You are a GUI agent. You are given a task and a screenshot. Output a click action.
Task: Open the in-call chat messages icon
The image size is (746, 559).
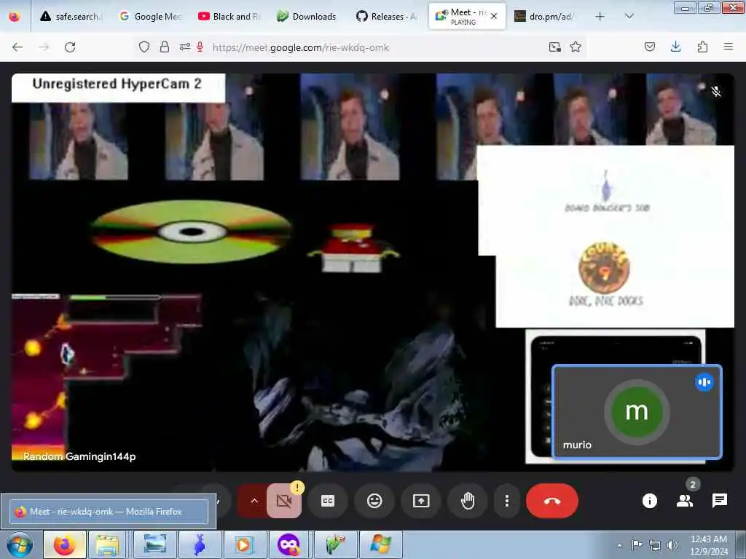point(719,501)
